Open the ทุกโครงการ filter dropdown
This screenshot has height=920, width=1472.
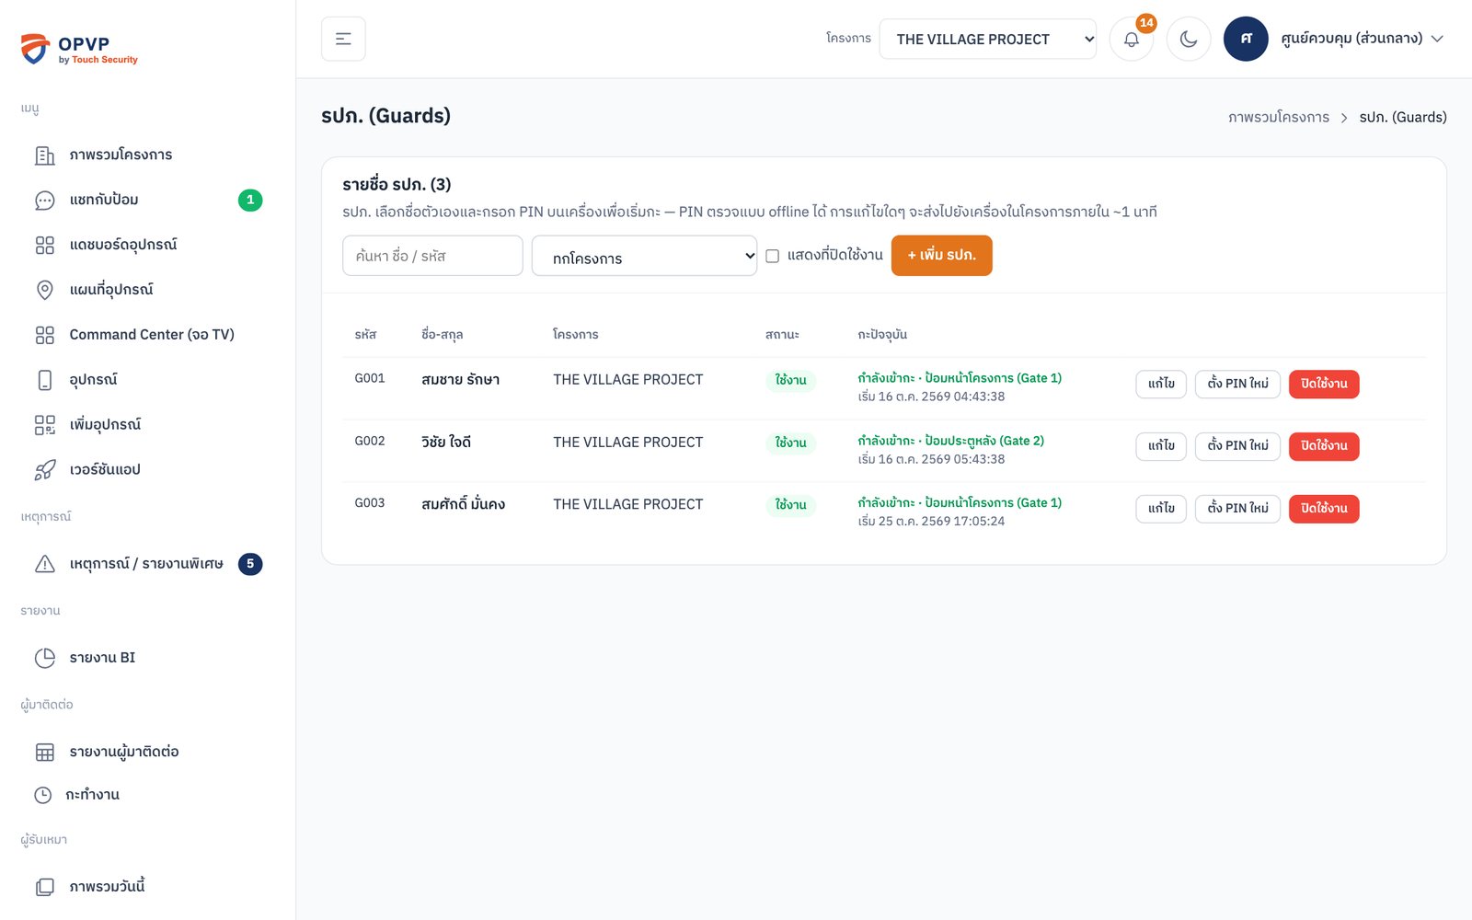tap(644, 256)
